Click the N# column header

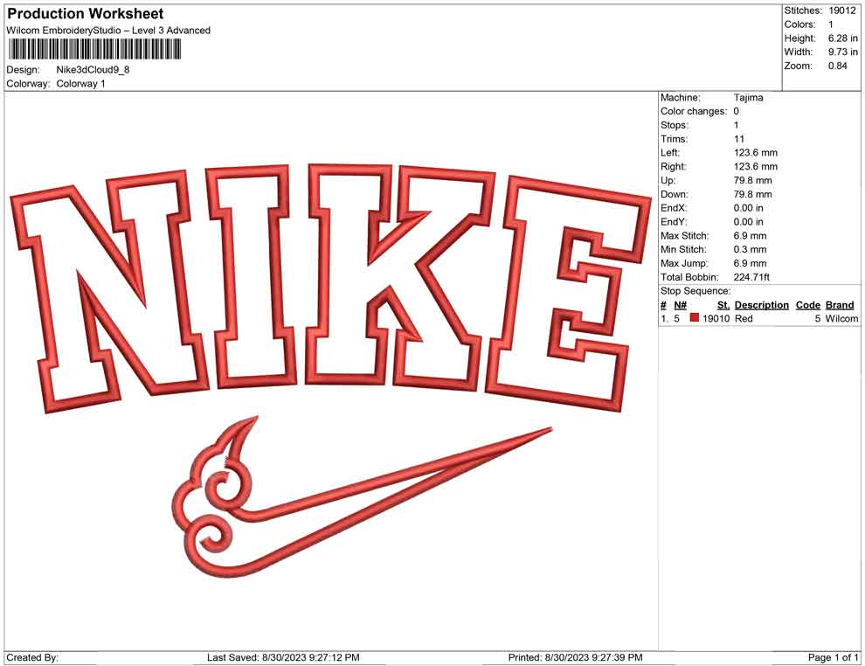click(680, 305)
